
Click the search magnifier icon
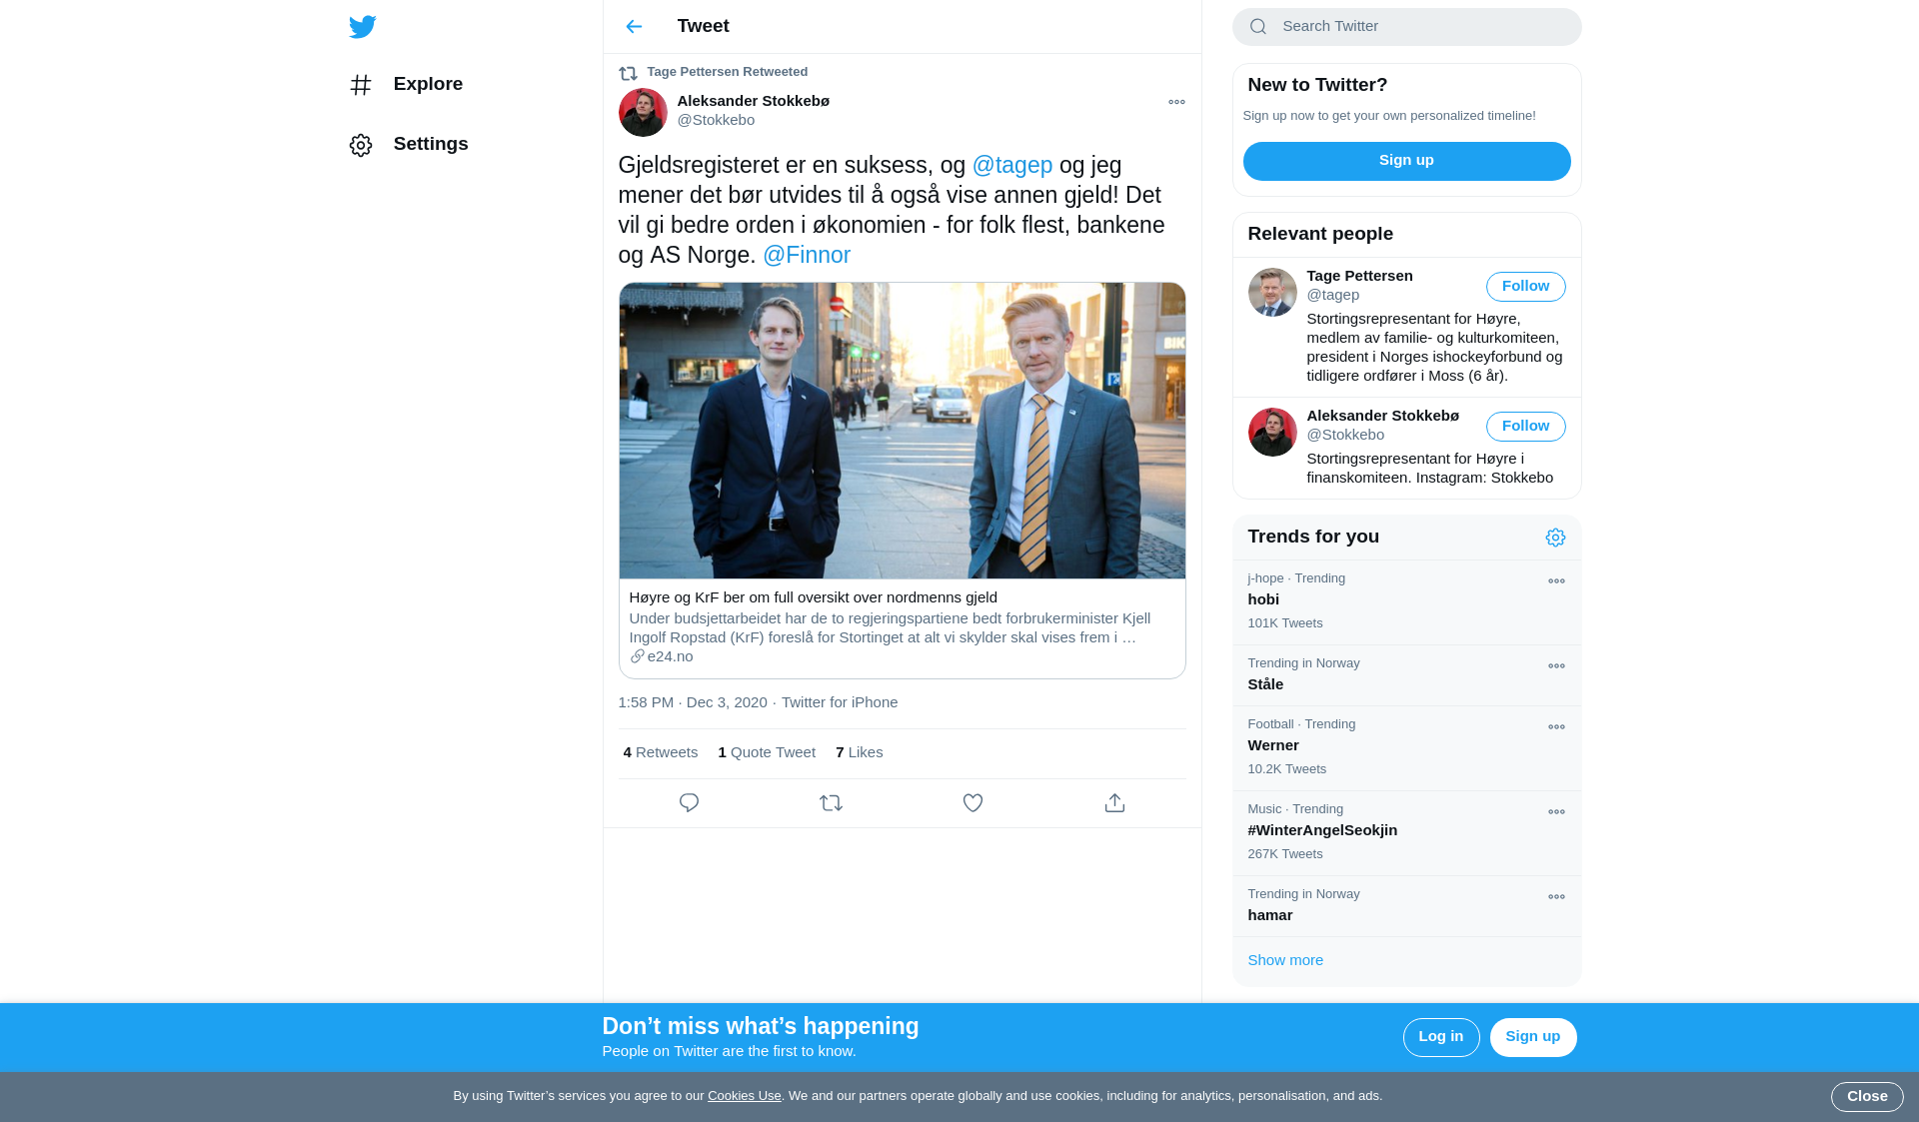pyautogui.click(x=1258, y=27)
